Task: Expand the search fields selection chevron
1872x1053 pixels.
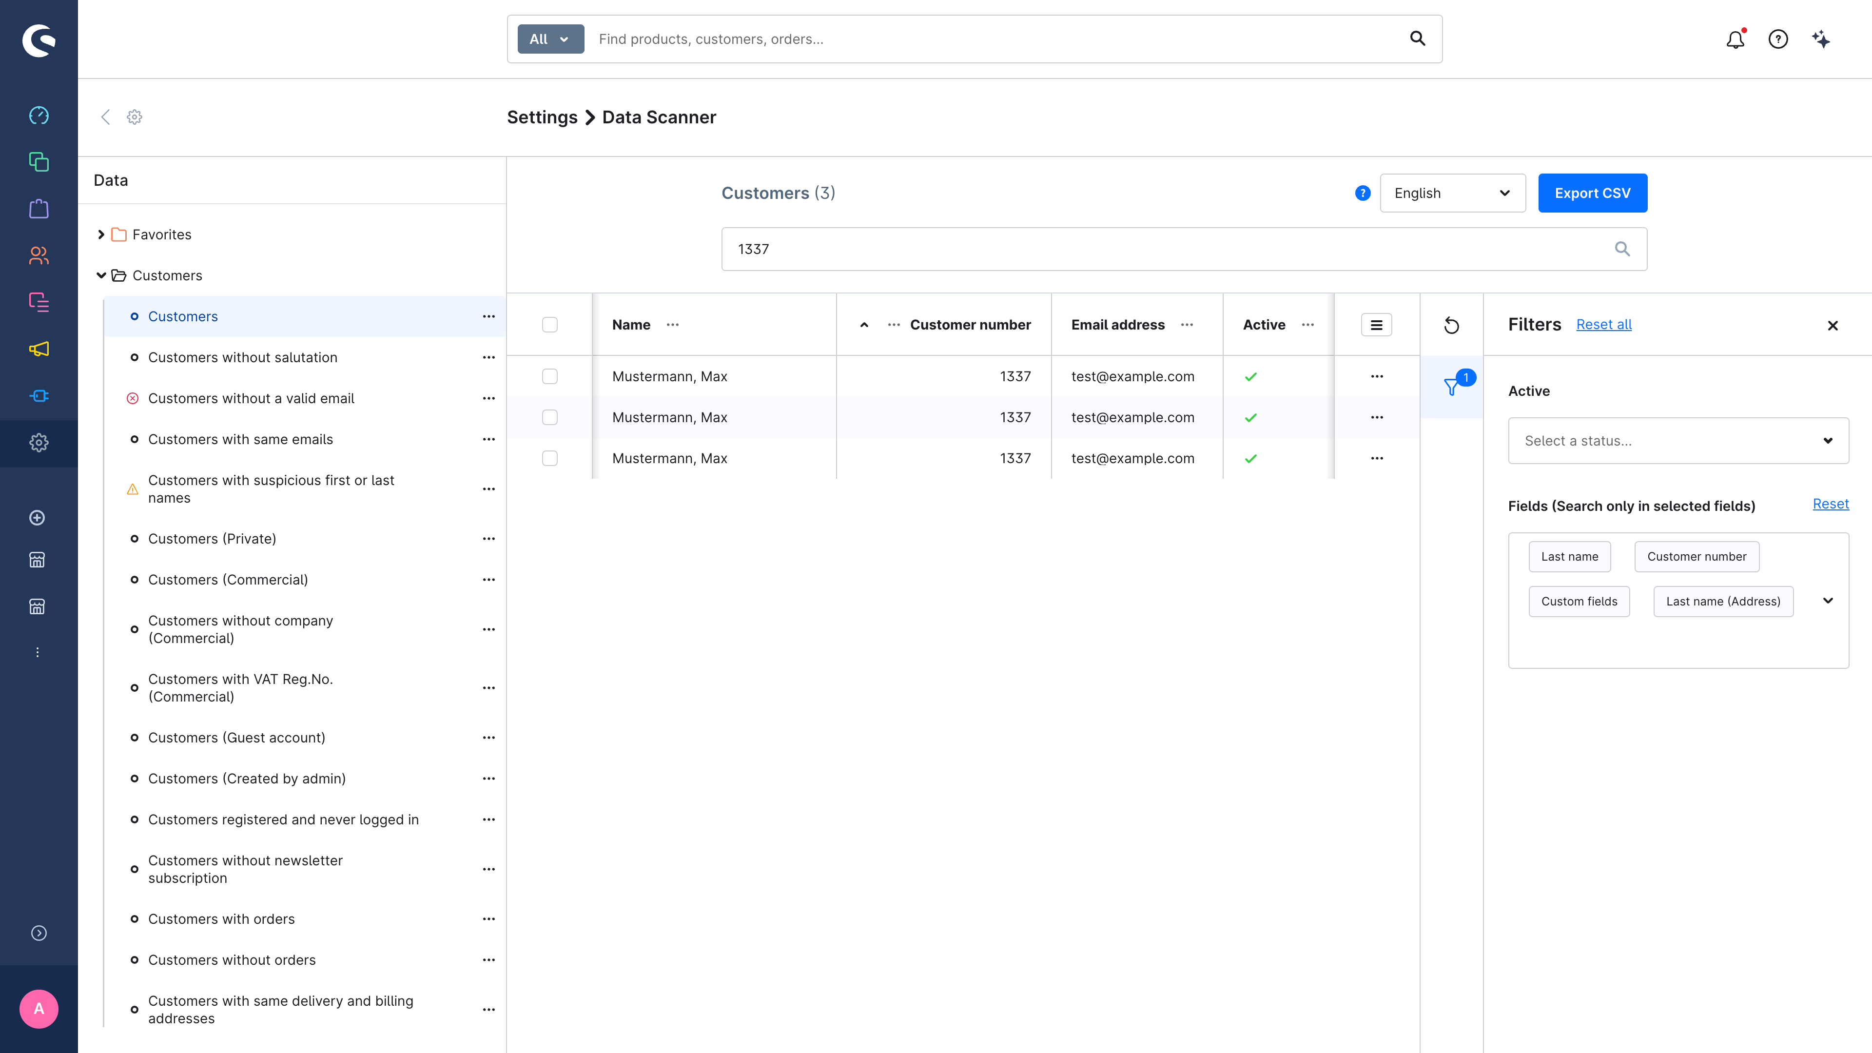Action: coord(1828,601)
